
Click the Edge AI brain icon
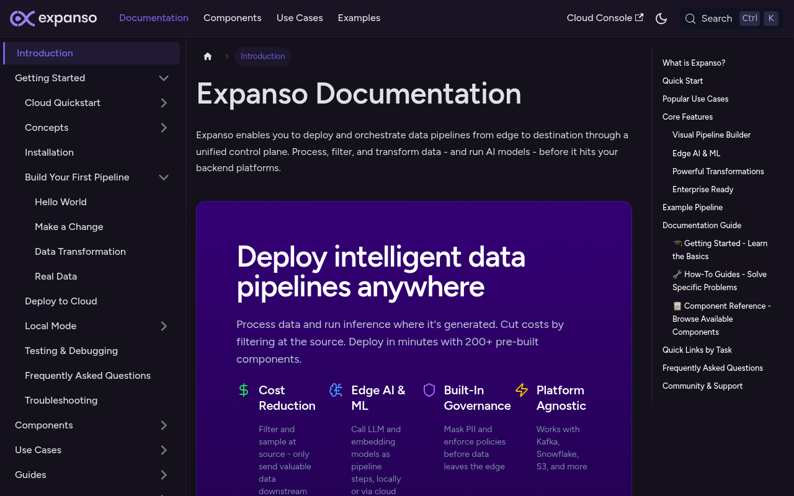point(336,390)
